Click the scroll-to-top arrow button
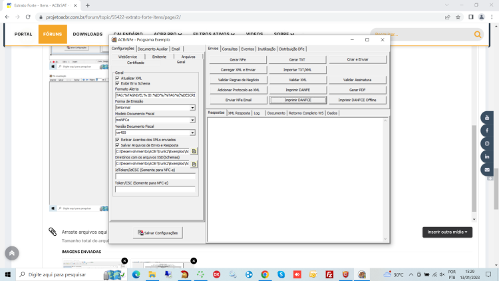The image size is (499, 281). (x=12, y=253)
